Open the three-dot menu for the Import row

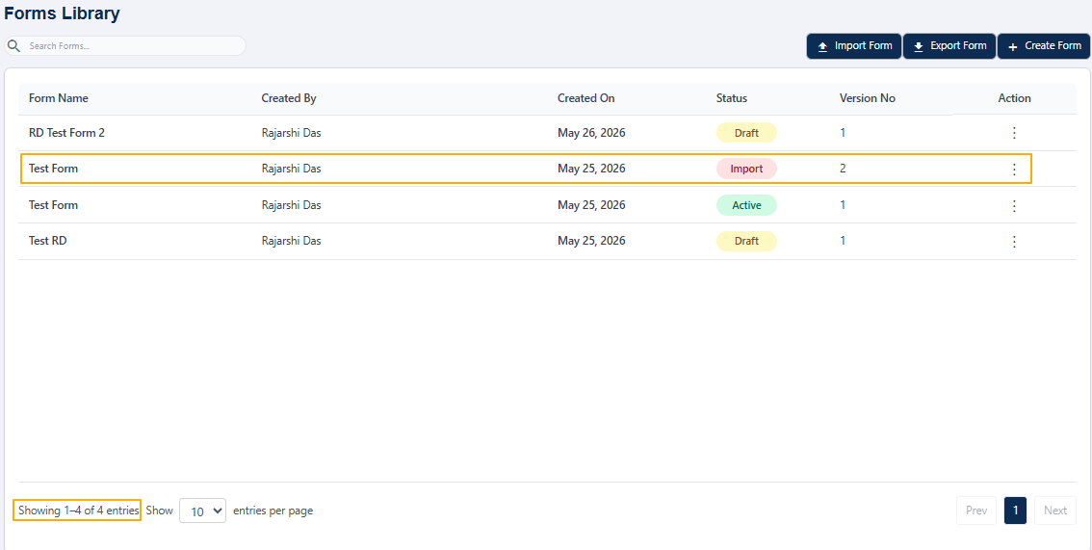(1014, 169)
